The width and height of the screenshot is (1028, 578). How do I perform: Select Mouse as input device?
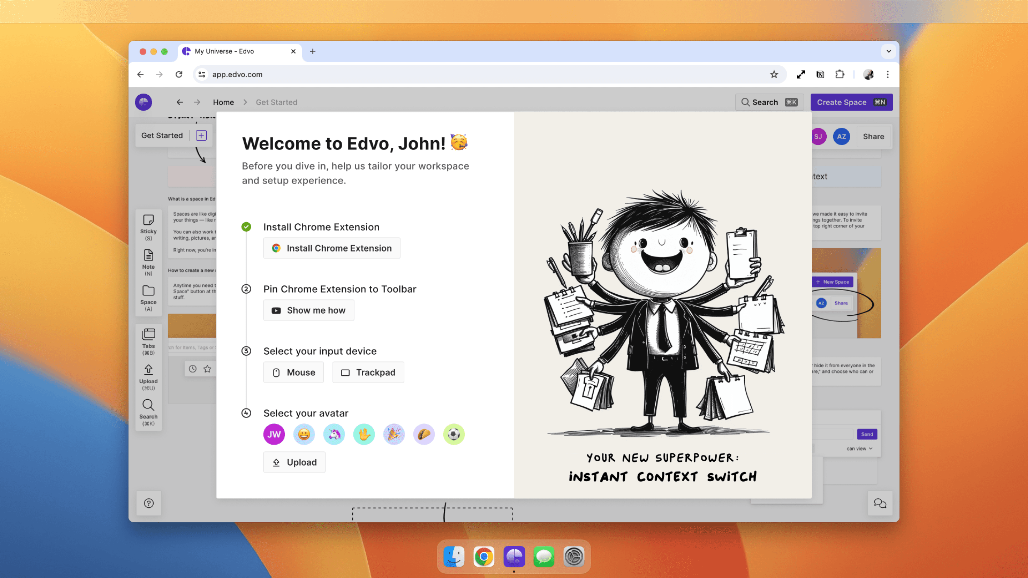tap(293, 372)
